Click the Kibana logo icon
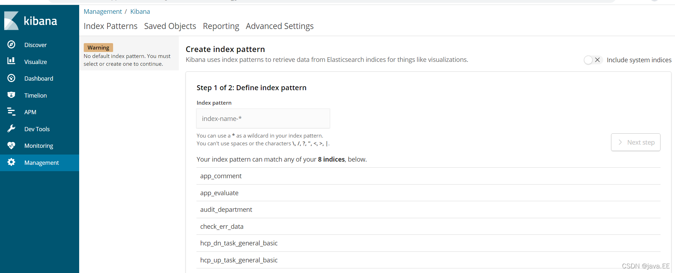 pos(11,21)
